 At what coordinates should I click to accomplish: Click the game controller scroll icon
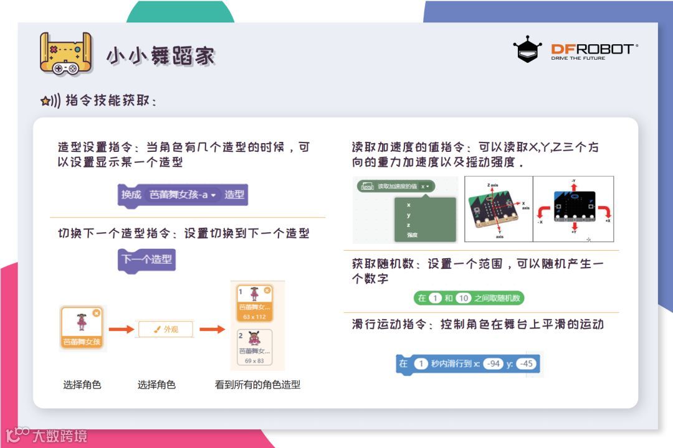point(65,54)
